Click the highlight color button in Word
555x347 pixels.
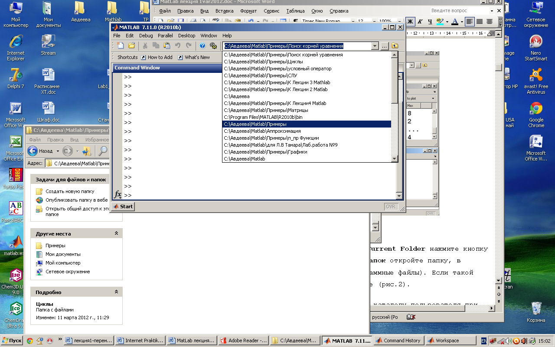pyautogui.click(x=440, y=21)
